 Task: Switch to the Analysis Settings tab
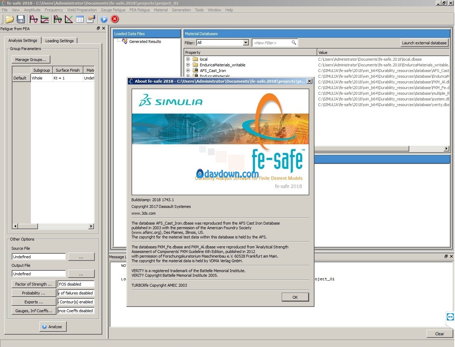(x=23, y=40)
